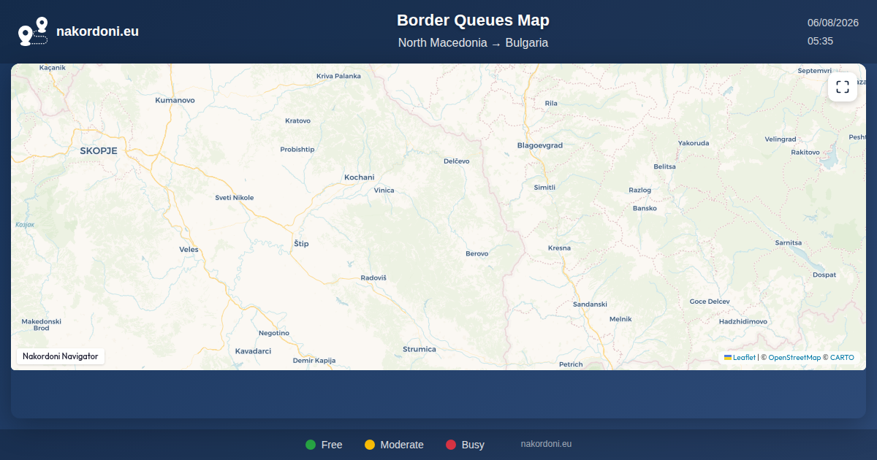This screenshot has width=877, height=460.
Task: Click the Nakordoni Navigator button
Action: [x=61, y=356]
